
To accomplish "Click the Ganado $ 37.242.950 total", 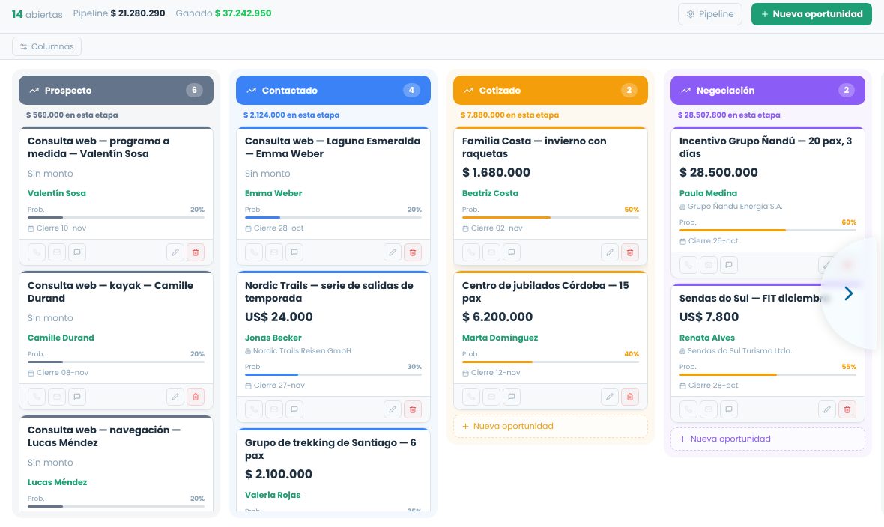I will 223,13.
